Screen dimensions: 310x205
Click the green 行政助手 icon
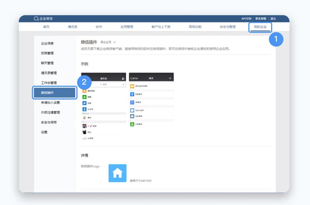(132, 124)
